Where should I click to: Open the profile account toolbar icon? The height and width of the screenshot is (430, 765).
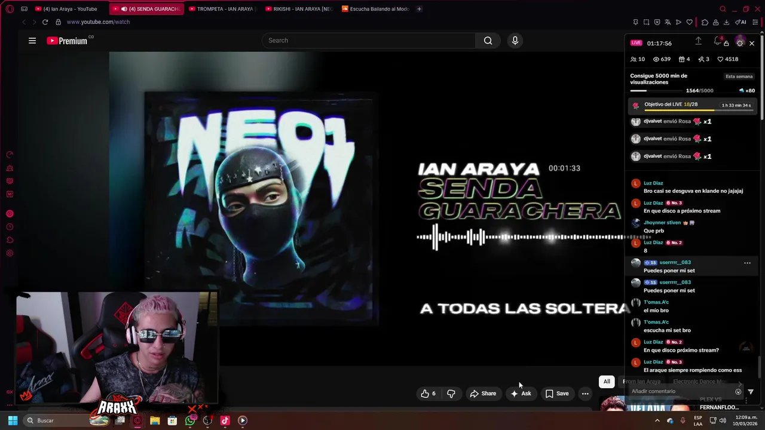(x=715, y=22)
